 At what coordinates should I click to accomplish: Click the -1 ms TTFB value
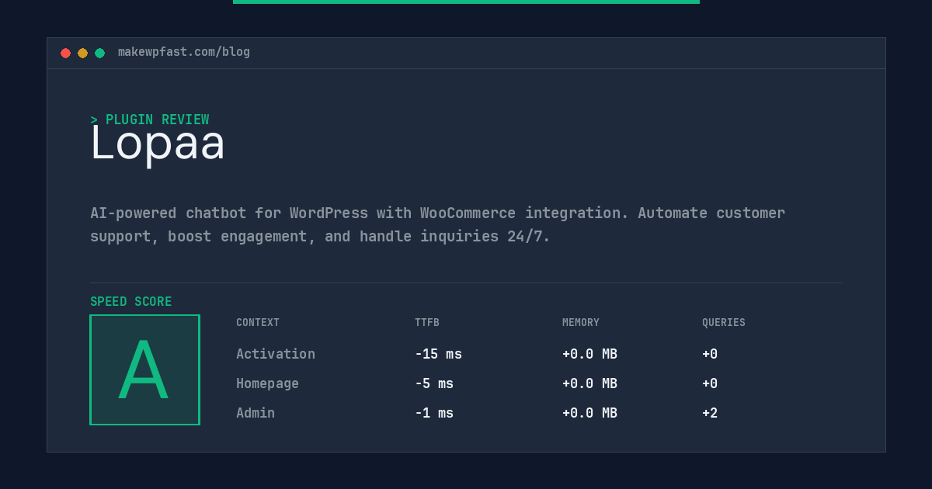pos(434,413)
